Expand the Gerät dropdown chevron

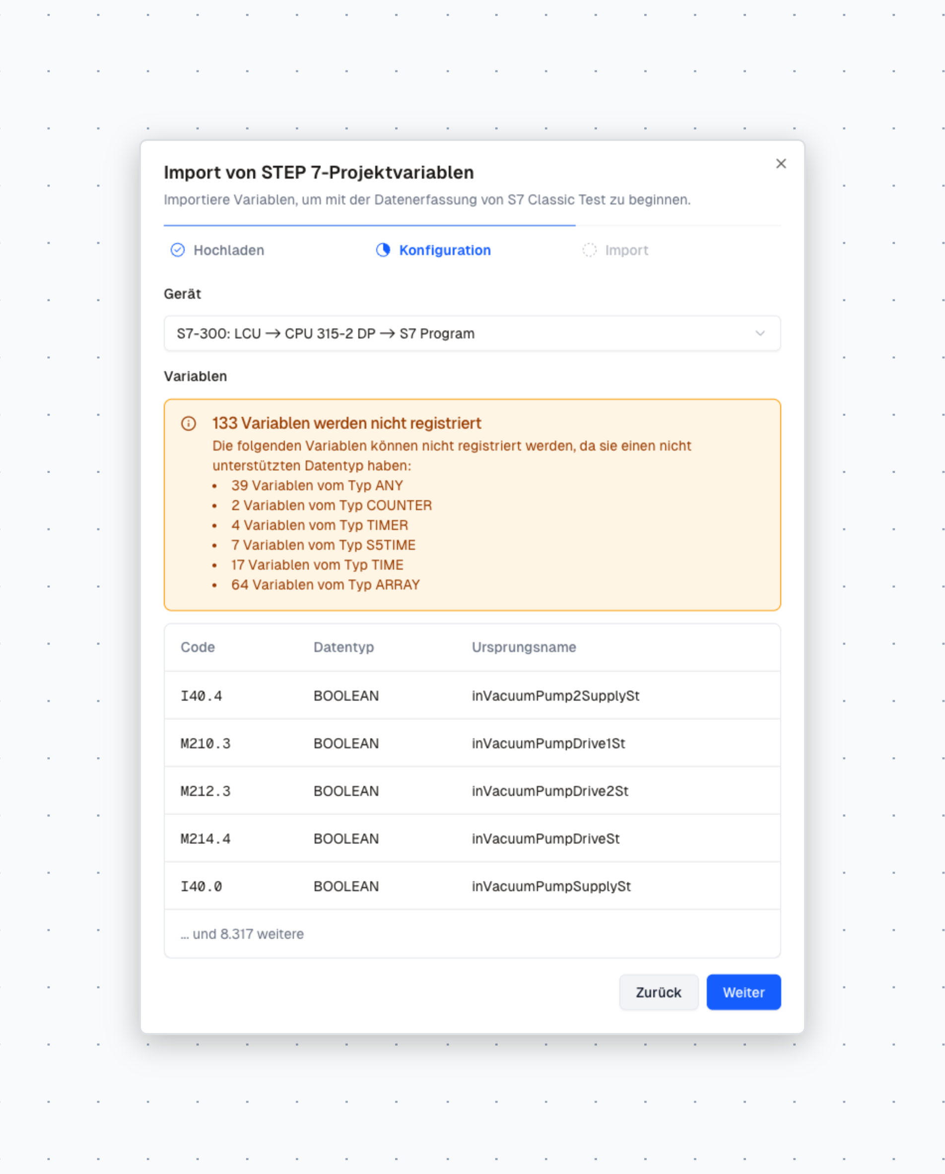click(x=760, y=333)
